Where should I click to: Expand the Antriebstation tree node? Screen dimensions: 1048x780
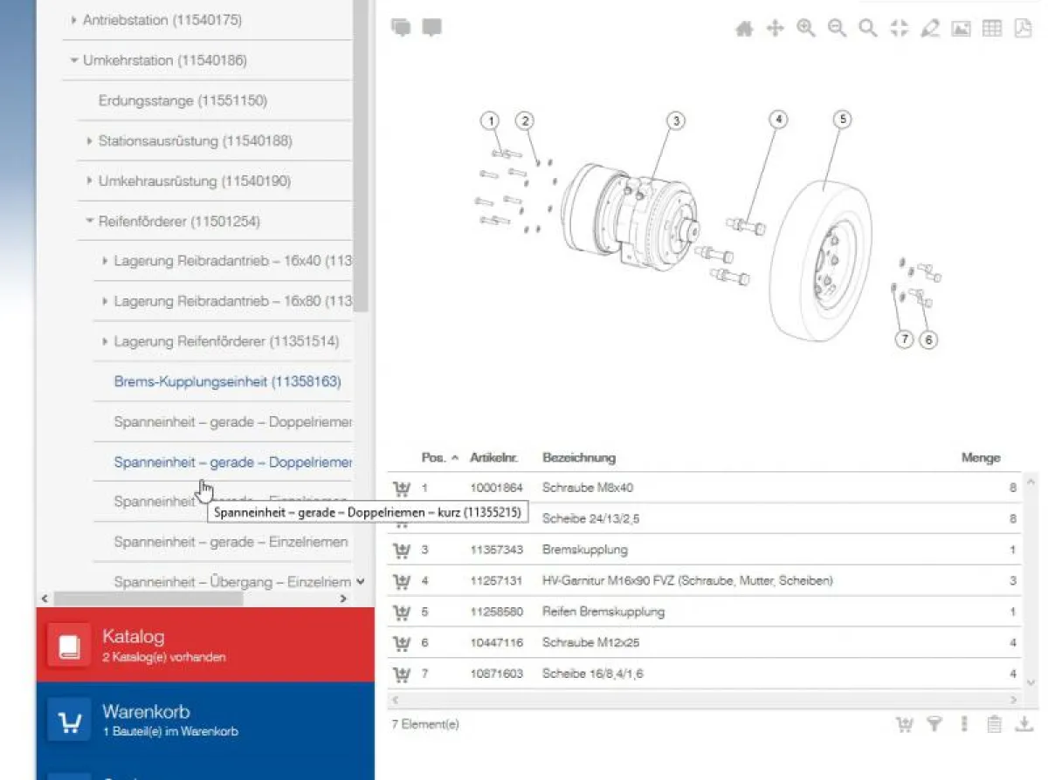click(x=74, y=19)
